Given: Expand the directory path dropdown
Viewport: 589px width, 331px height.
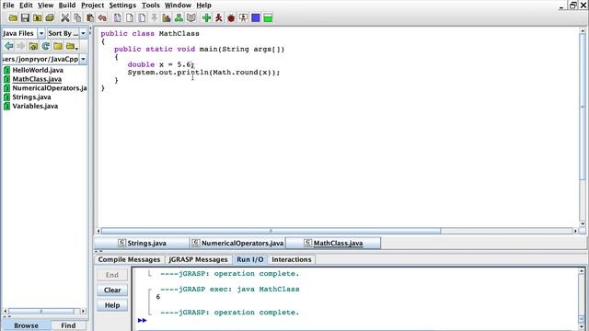Looking at the screenshot, I should [83, 59].
